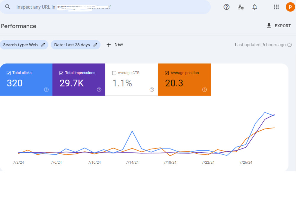Click pencil icon on Date chip
Image resolution: width=296 pixels, height=222 pixels.
click(x=95, y=45)
